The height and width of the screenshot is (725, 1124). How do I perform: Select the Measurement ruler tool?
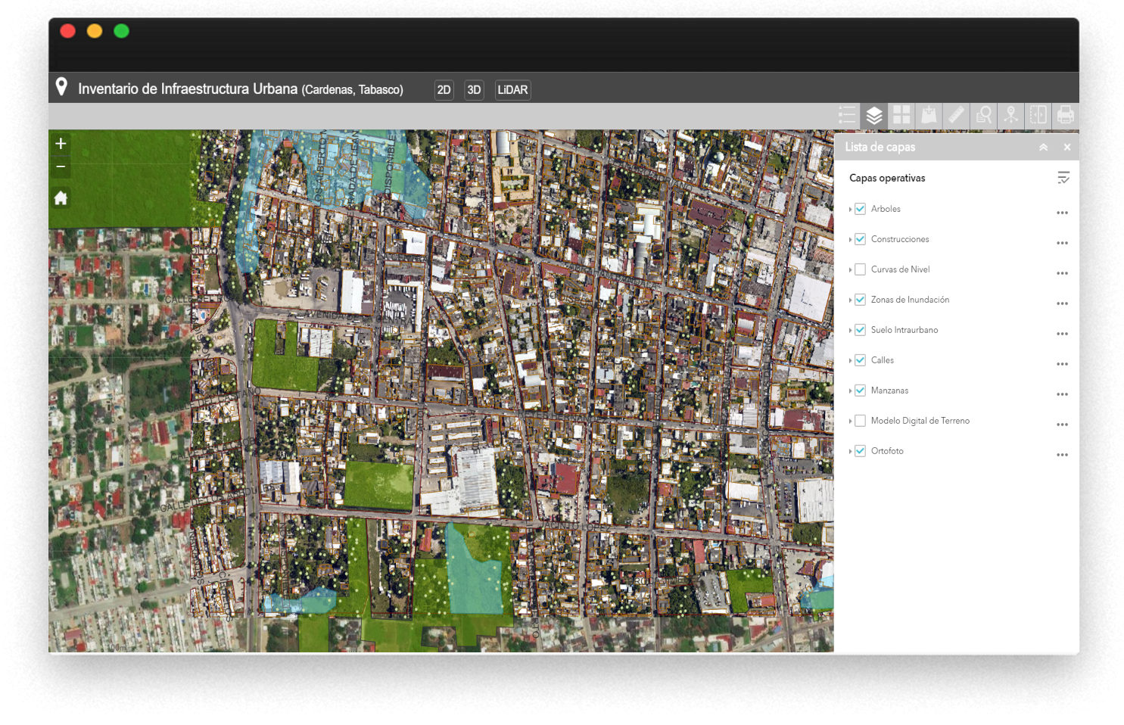click(x=956, y=115)
